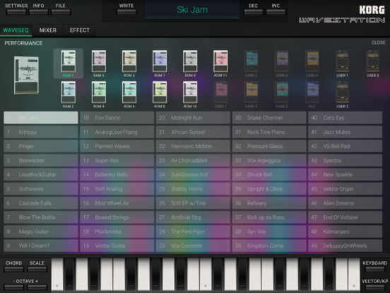Image resolution: width=390 pixels, height=293 pixels.
Task: Select the ROM 11 card icon
Action: [220, 62]
